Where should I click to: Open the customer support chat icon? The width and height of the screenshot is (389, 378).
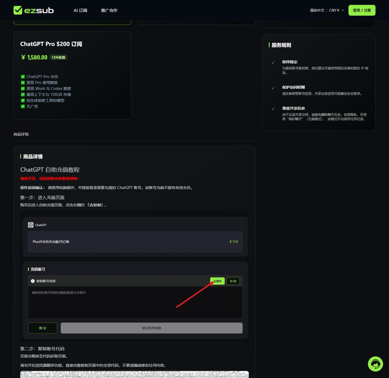[375, 364]
